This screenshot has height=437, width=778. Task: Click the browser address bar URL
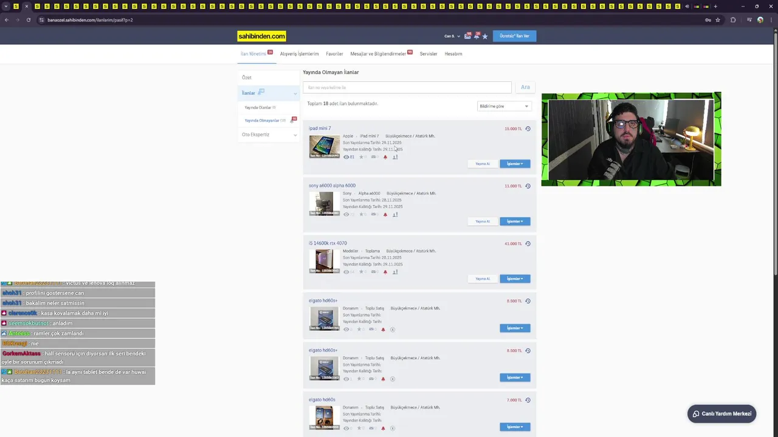tap(90, 20)
